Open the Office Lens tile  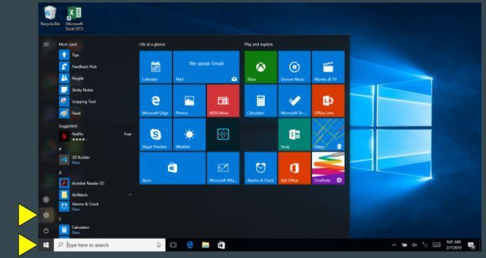328,101
